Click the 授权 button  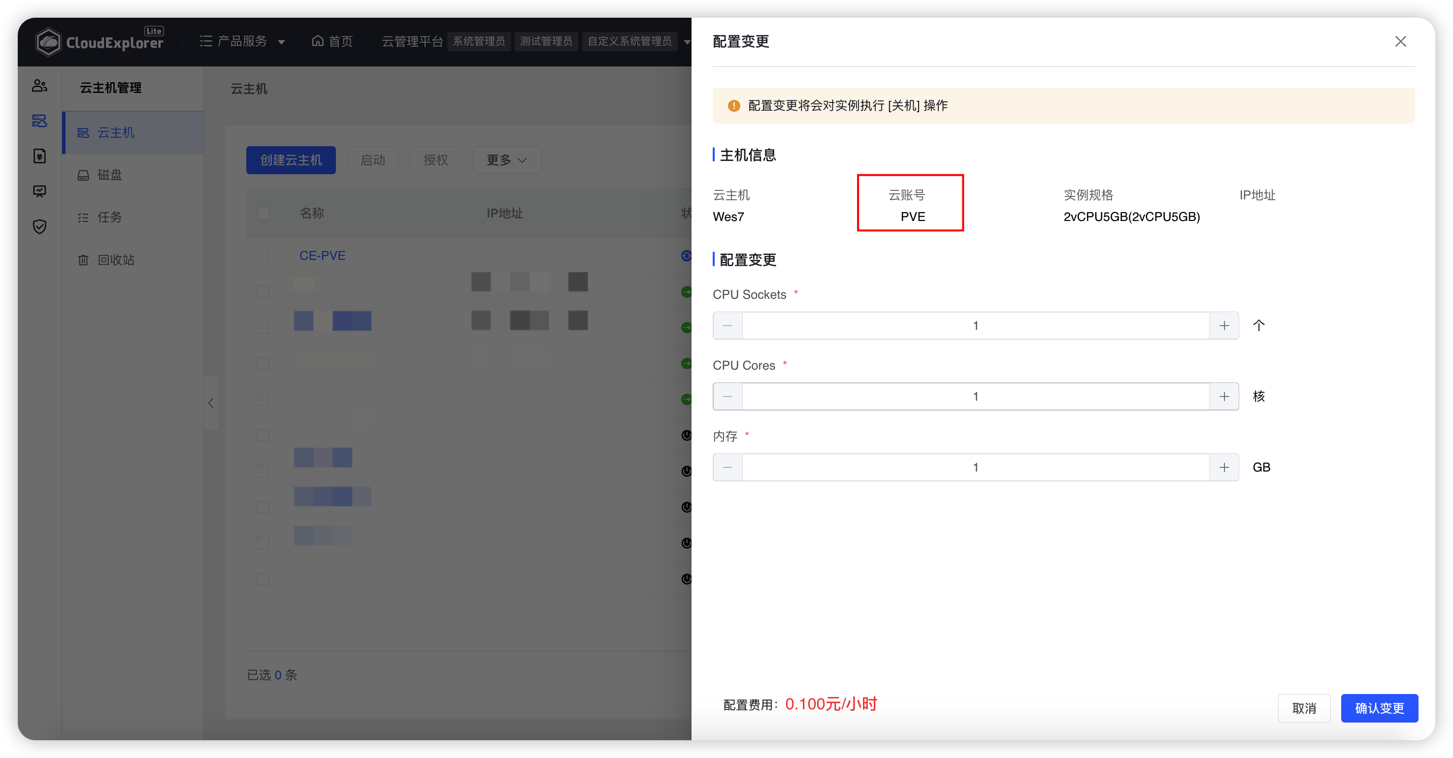pyautogui.click(x=436, y=160)
